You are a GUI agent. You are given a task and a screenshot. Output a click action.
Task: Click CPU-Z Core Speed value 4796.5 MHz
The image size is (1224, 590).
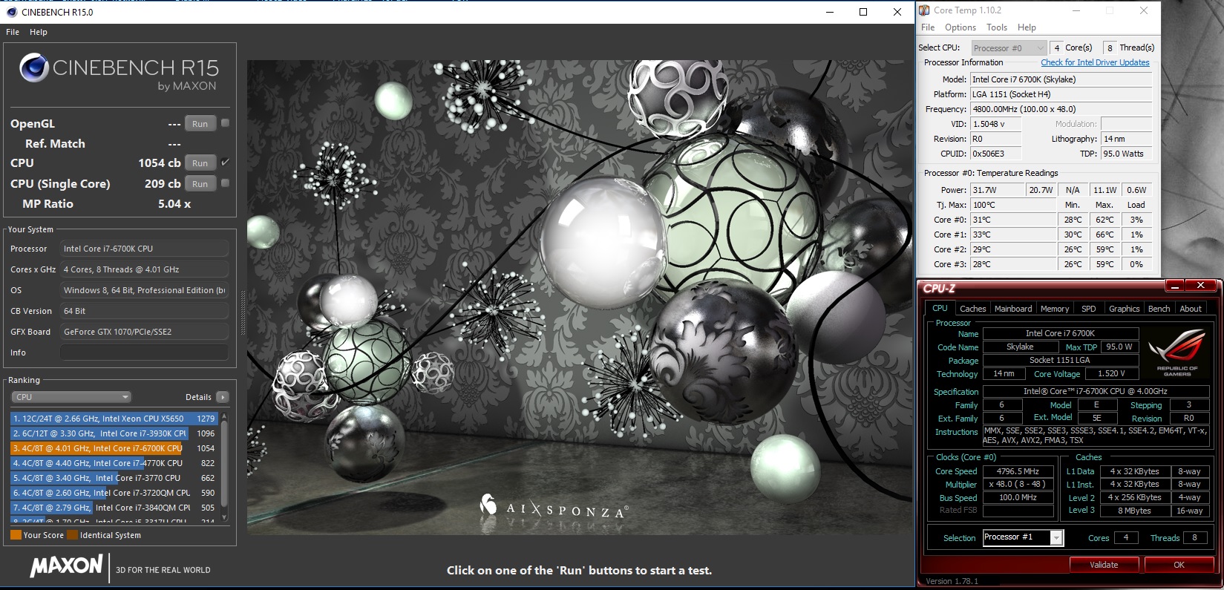coord(1018,471)
